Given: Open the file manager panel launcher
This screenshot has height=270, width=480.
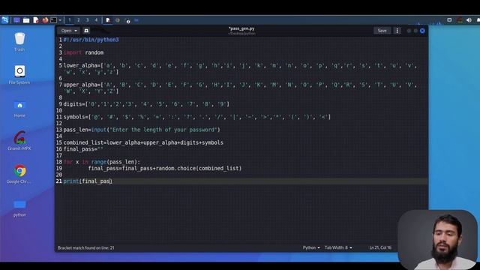Looking at the screenshot, I should (26, 20).
